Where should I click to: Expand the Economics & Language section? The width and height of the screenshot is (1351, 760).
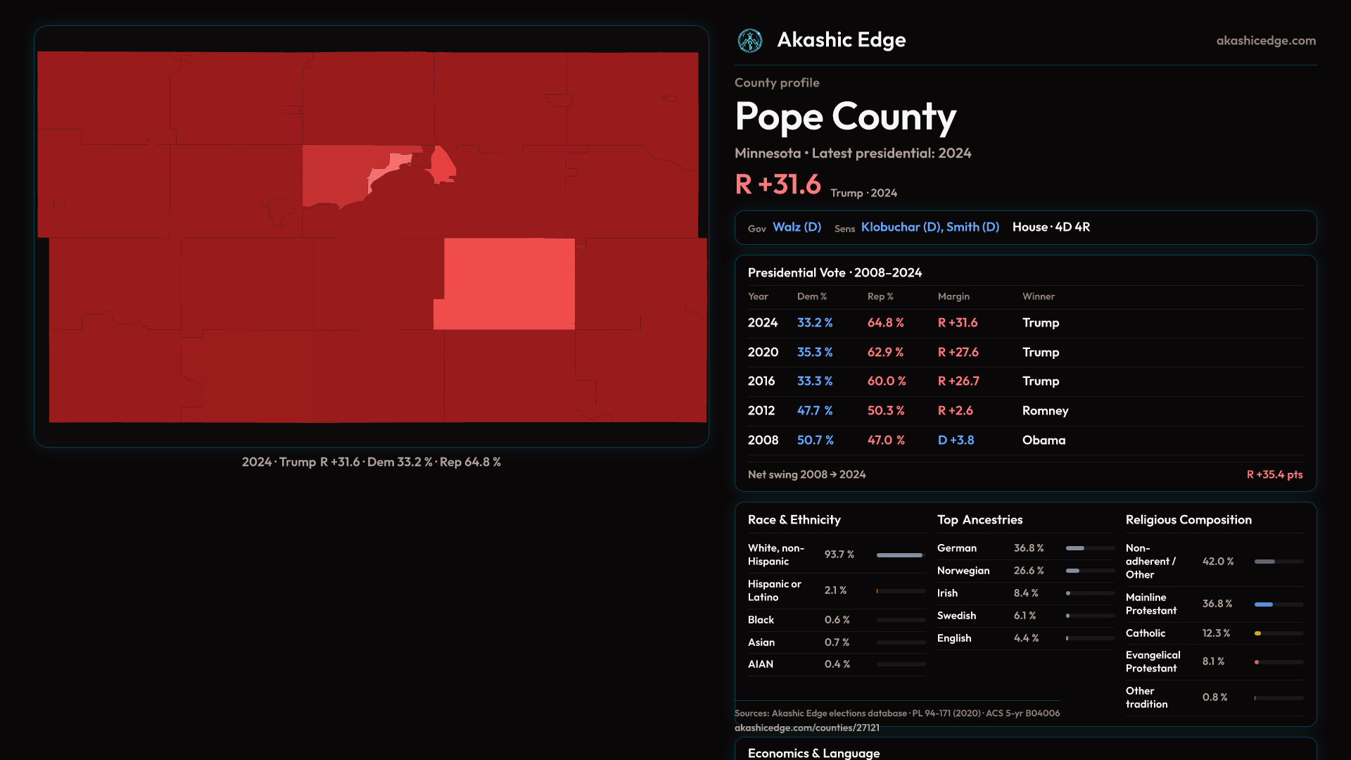[813, 752]
